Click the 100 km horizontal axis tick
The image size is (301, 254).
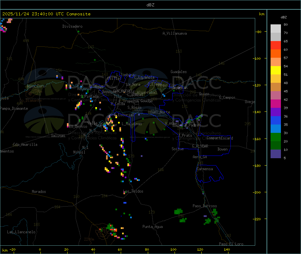pos(173,249)
